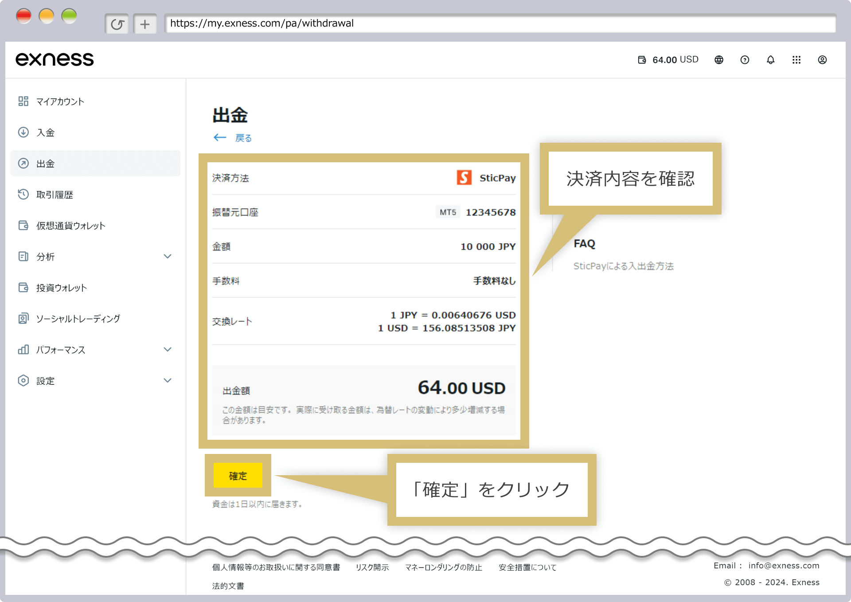Click the performance (パフォーマンス) bar chart icon
The height and width of the screenshot is (602, 851).
[23, 350]
